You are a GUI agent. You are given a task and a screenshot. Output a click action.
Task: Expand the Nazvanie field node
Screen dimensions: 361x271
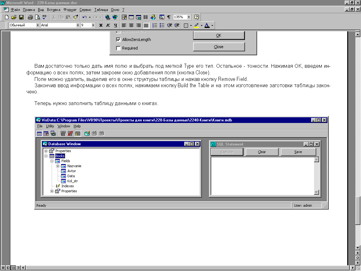click(x=58, y=166)
